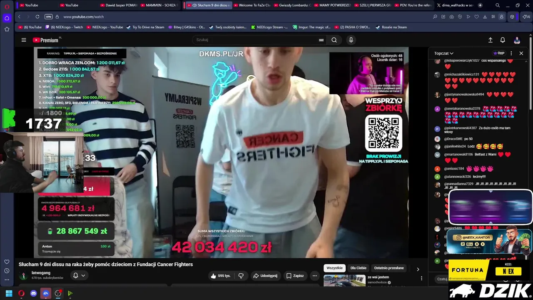Dislike the video with thumbs-down
Viewport: 533px width, 300px height.
click(241, 275)
